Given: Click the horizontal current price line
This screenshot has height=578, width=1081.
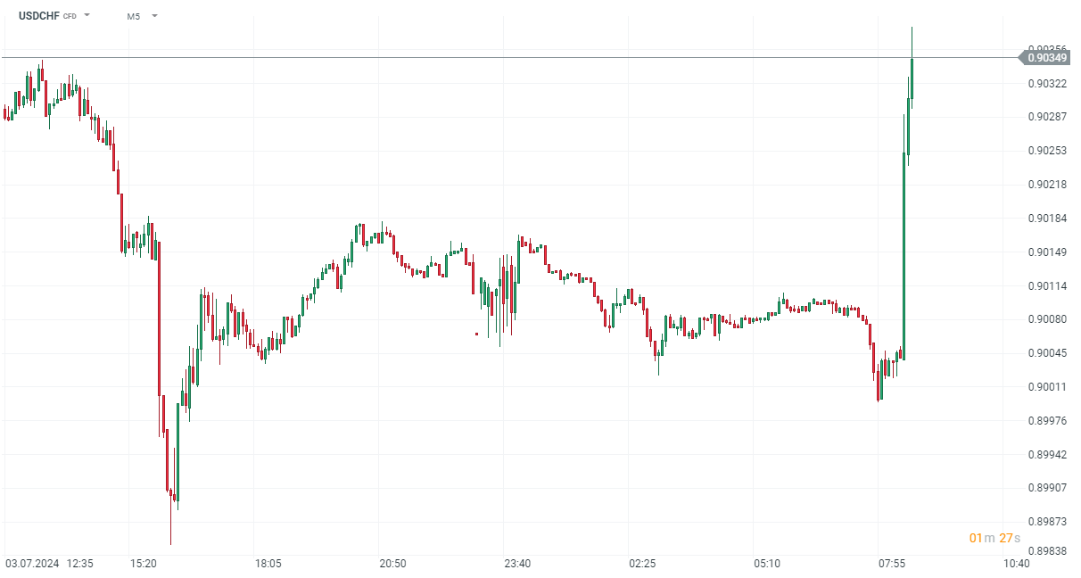Looking at the screenshot, I should pos(535,58).
